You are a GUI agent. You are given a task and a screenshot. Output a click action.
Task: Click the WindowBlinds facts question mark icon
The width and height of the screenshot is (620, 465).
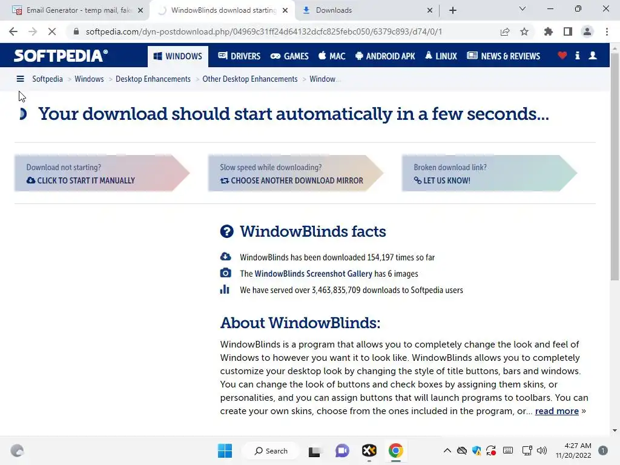(227, 231)
